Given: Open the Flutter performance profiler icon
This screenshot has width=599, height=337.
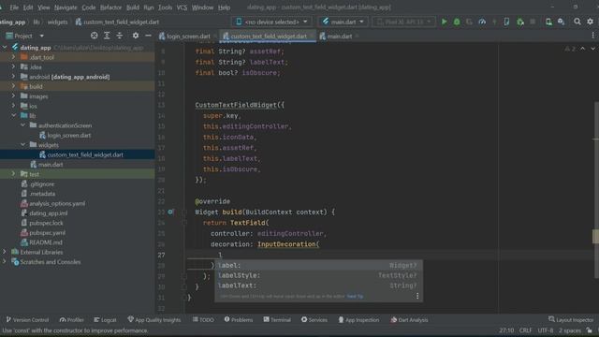Looking at the screenshot, I should pos(482,22).
